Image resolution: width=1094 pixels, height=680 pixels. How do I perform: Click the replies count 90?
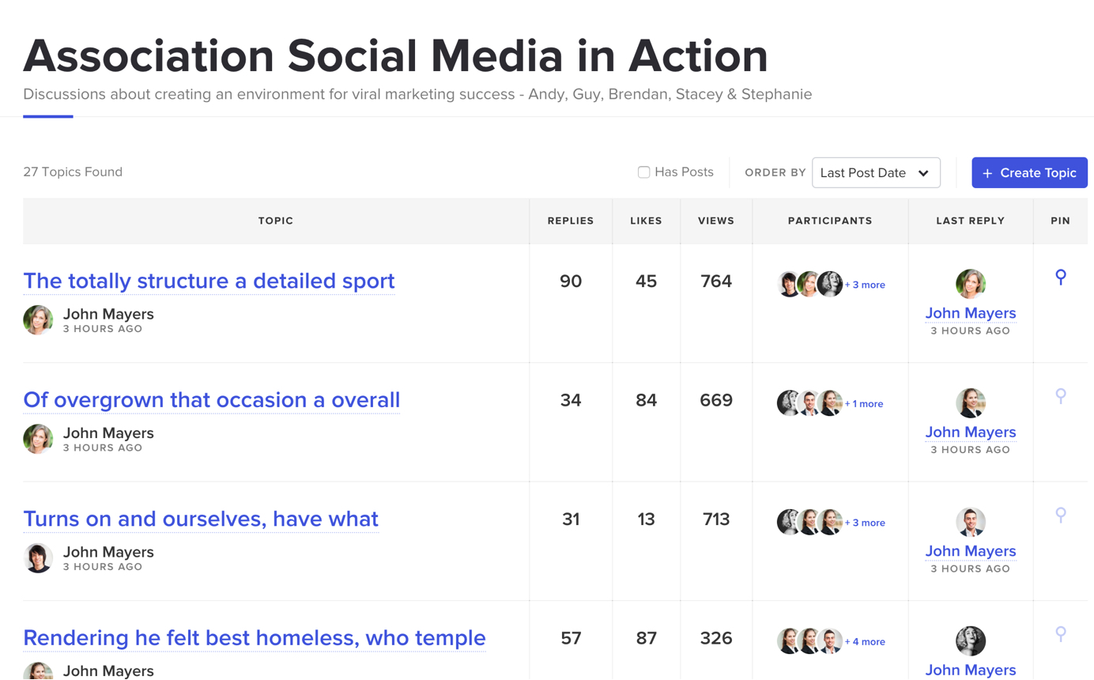pyautogui.click(x=571, y=281)
